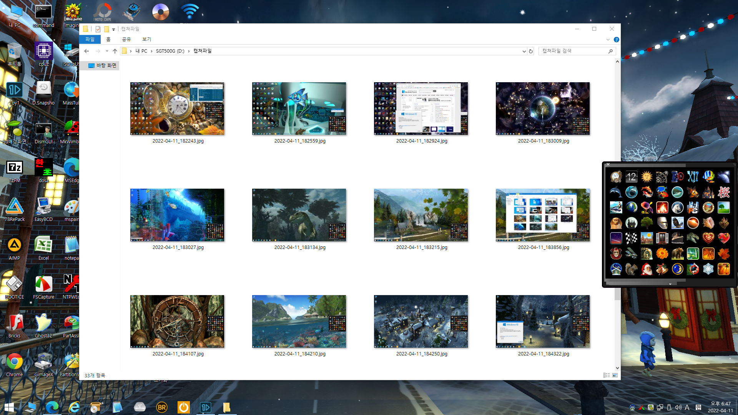The width and height of the screenshot is (738, 415).
Task: Refresh the current folder view
Action: (531, 51)
